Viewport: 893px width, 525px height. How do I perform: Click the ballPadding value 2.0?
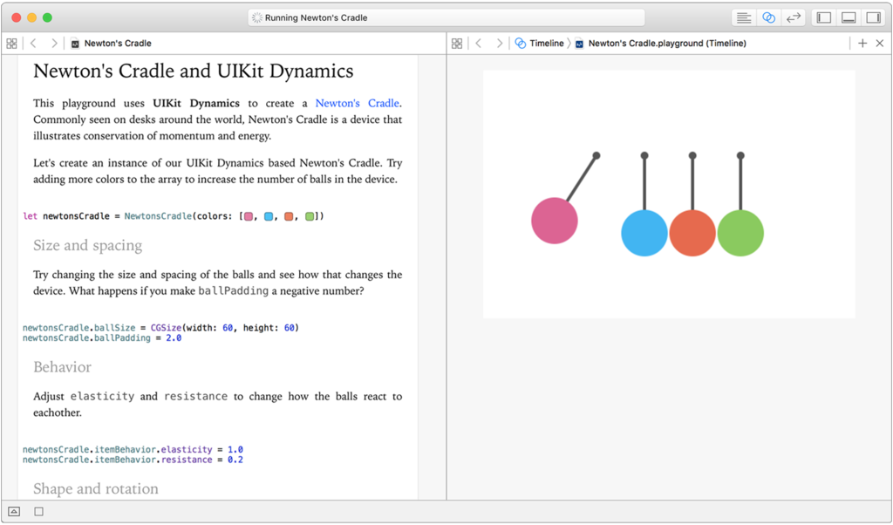click(174, 338)
